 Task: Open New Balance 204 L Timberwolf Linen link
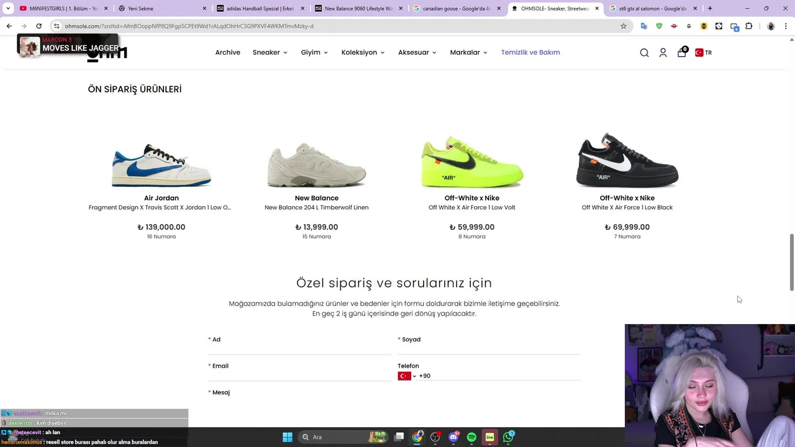pos(317,207)
